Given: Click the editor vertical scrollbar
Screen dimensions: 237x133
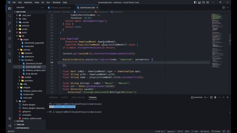Looking at the screenshot, I should 230,40.
